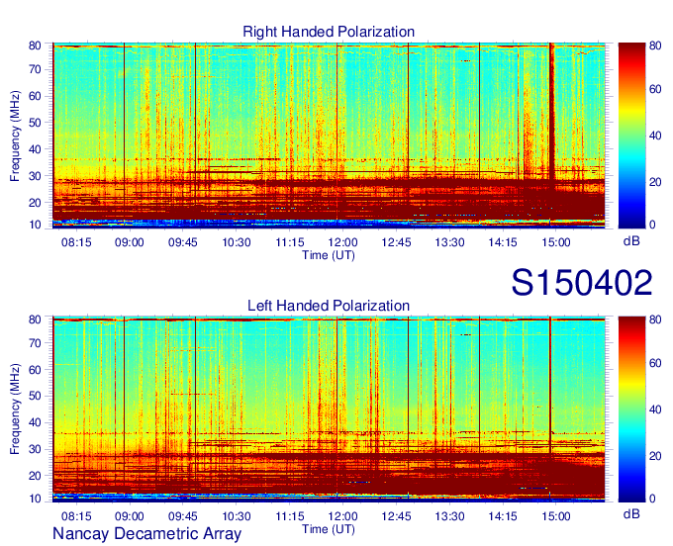
Task: Click the upper plot Time (UT) label
Action: [329, 255]
